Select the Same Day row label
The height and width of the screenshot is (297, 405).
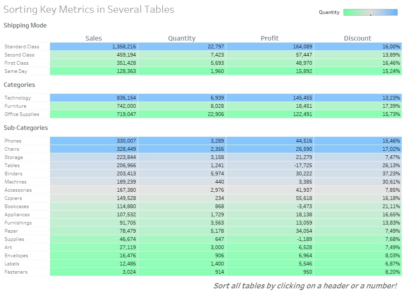click(x=16, y=71)
